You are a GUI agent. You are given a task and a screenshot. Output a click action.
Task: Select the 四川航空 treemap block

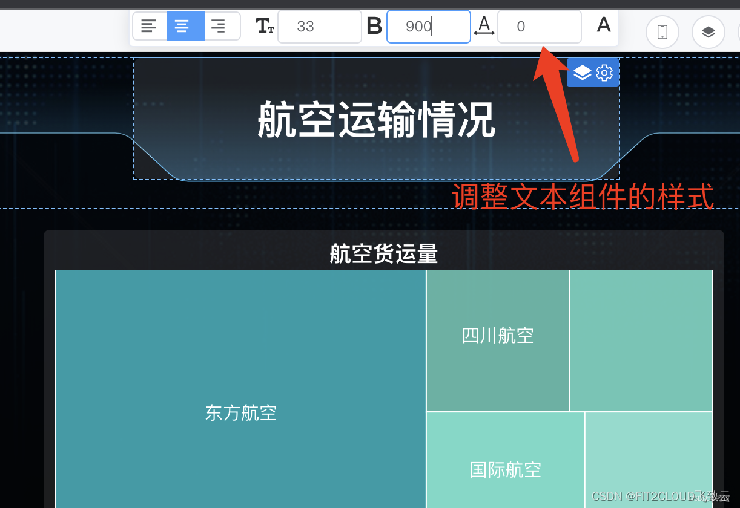click(x=498, y=341)
